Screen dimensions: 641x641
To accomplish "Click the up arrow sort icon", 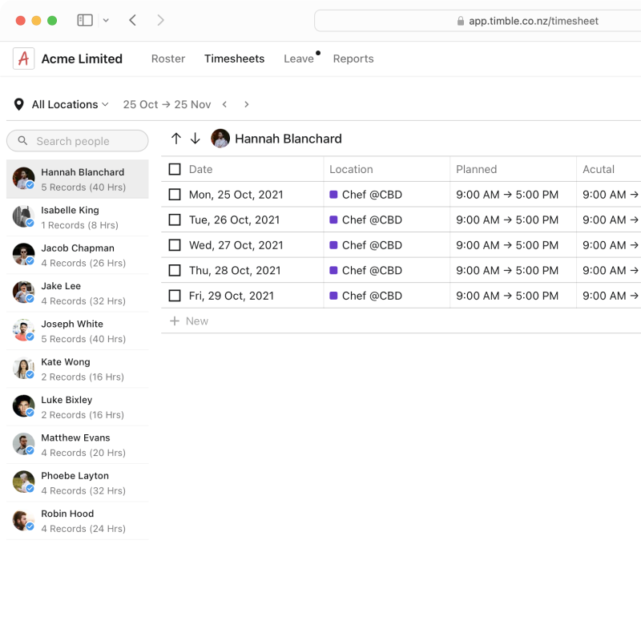I will pyautogui.click(x=176, y=138).
